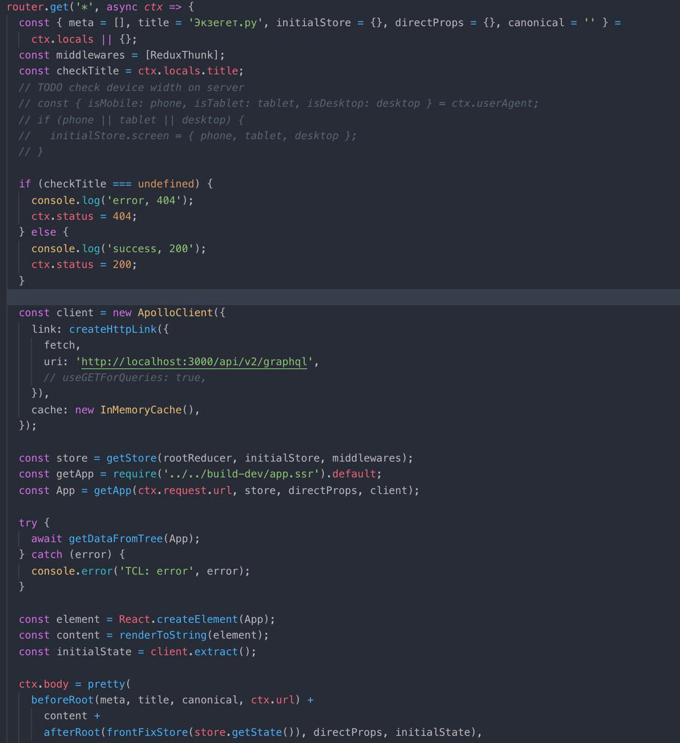680x743 pixels.
Task: Click the 'catch' keyword
Action: click(x=47, y=554)
